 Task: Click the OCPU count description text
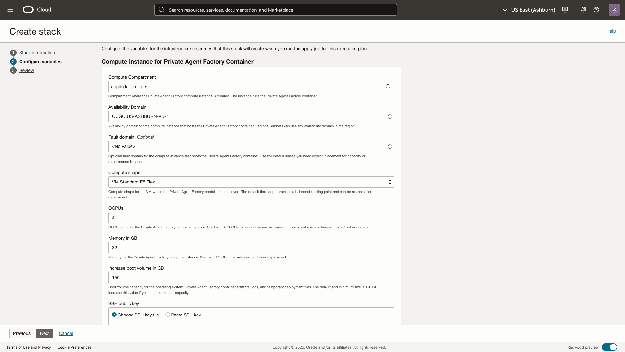point(239,227)
